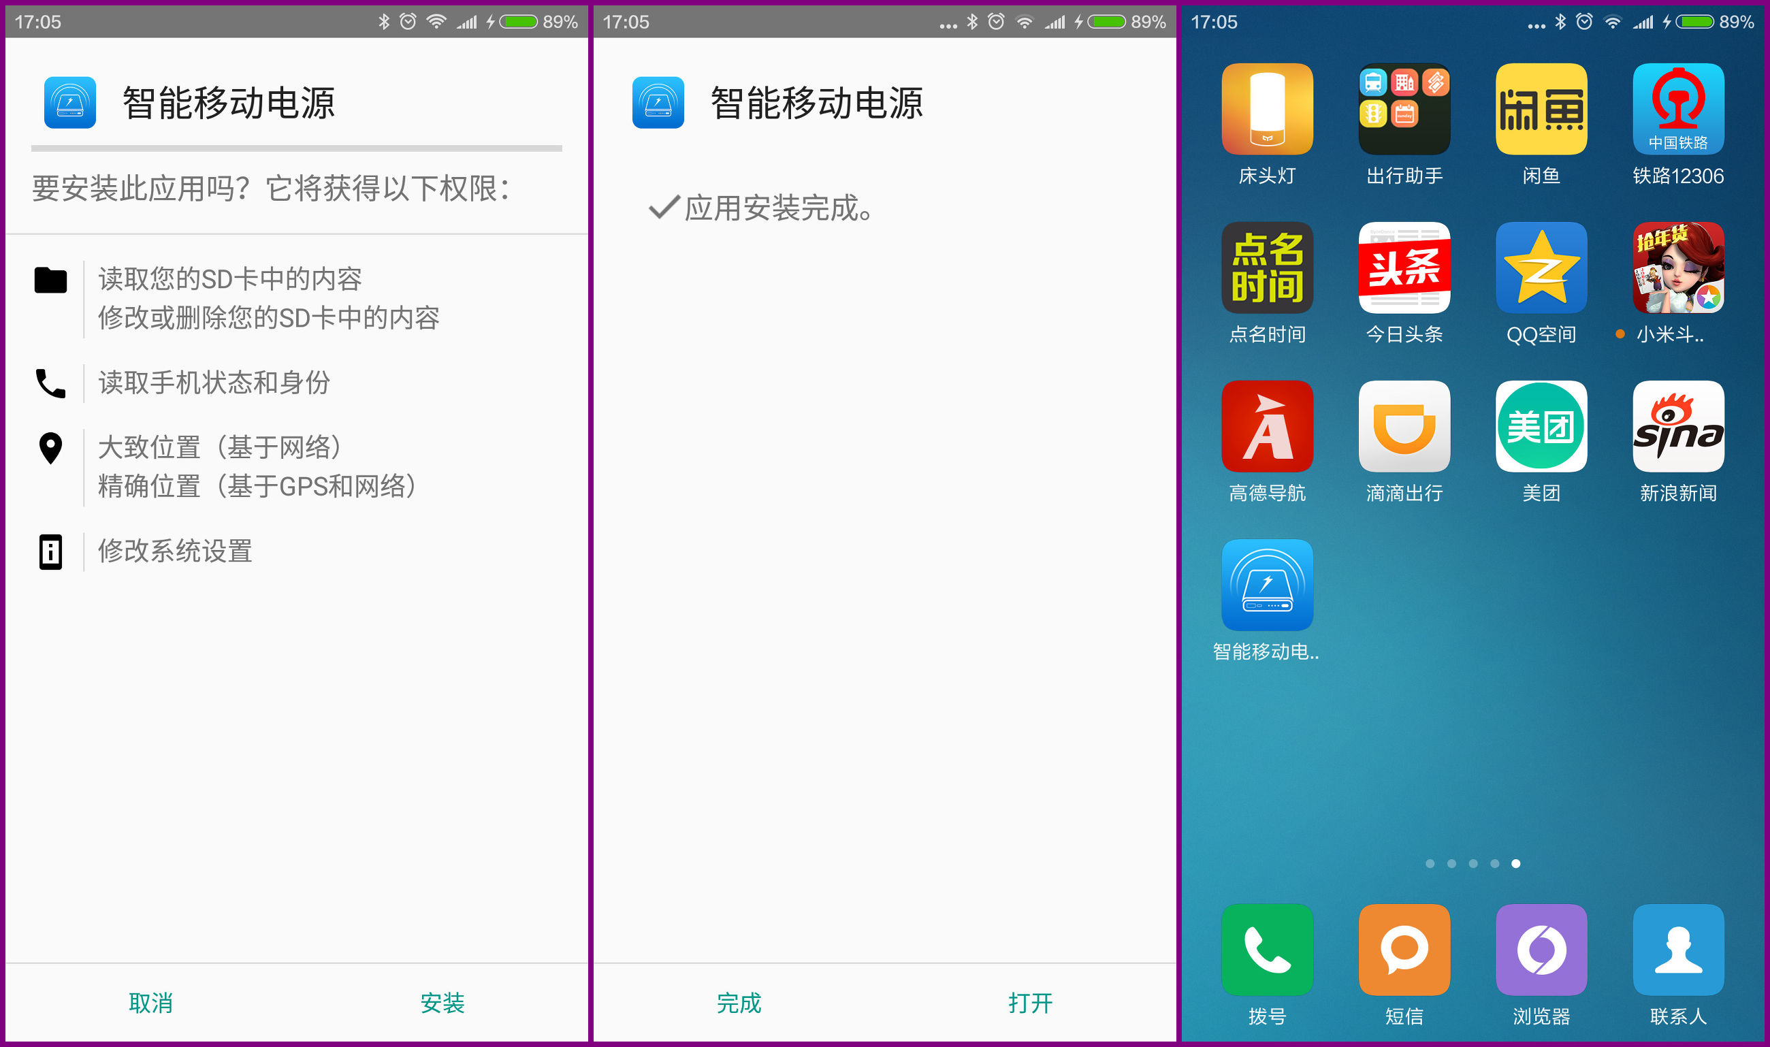Launch the 闲鱼 app
1770x1047 pixels.
1541,110
